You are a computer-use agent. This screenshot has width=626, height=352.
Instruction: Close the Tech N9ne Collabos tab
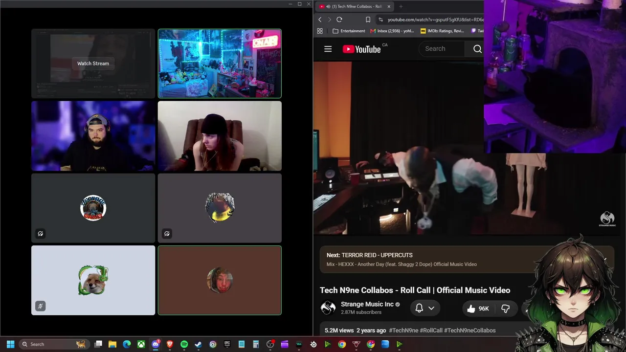click(x=389, y=6)
